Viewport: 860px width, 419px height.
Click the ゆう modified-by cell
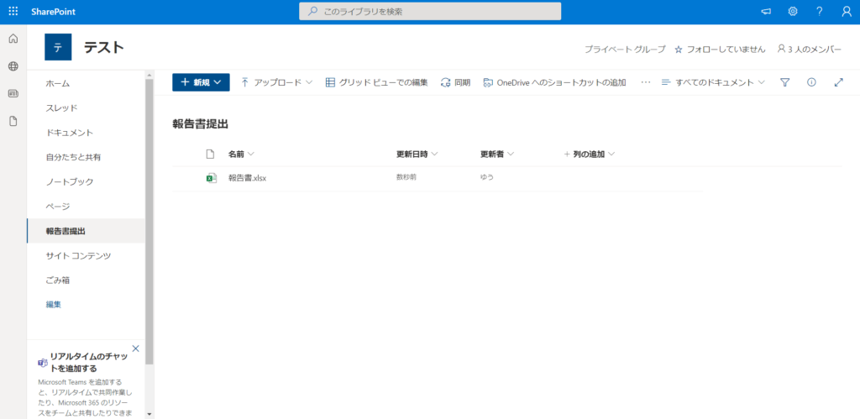pos(487,178)
